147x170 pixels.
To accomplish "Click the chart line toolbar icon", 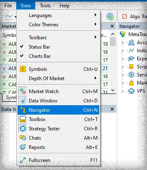I will point(9,17).
